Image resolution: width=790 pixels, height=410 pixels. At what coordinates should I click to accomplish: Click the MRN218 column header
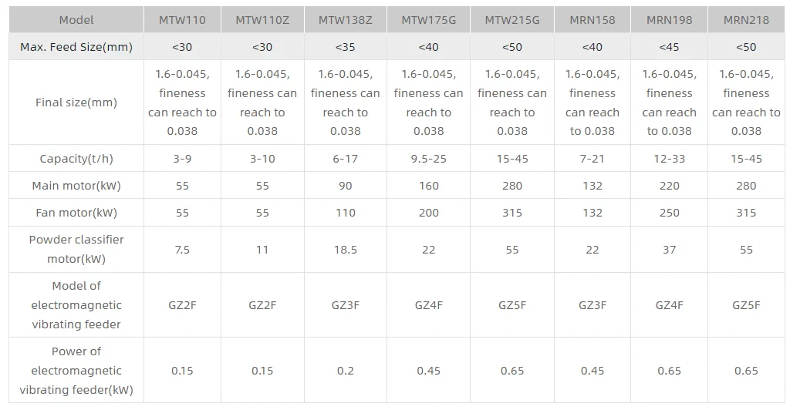pyautogui.click(x=746, y=20)
